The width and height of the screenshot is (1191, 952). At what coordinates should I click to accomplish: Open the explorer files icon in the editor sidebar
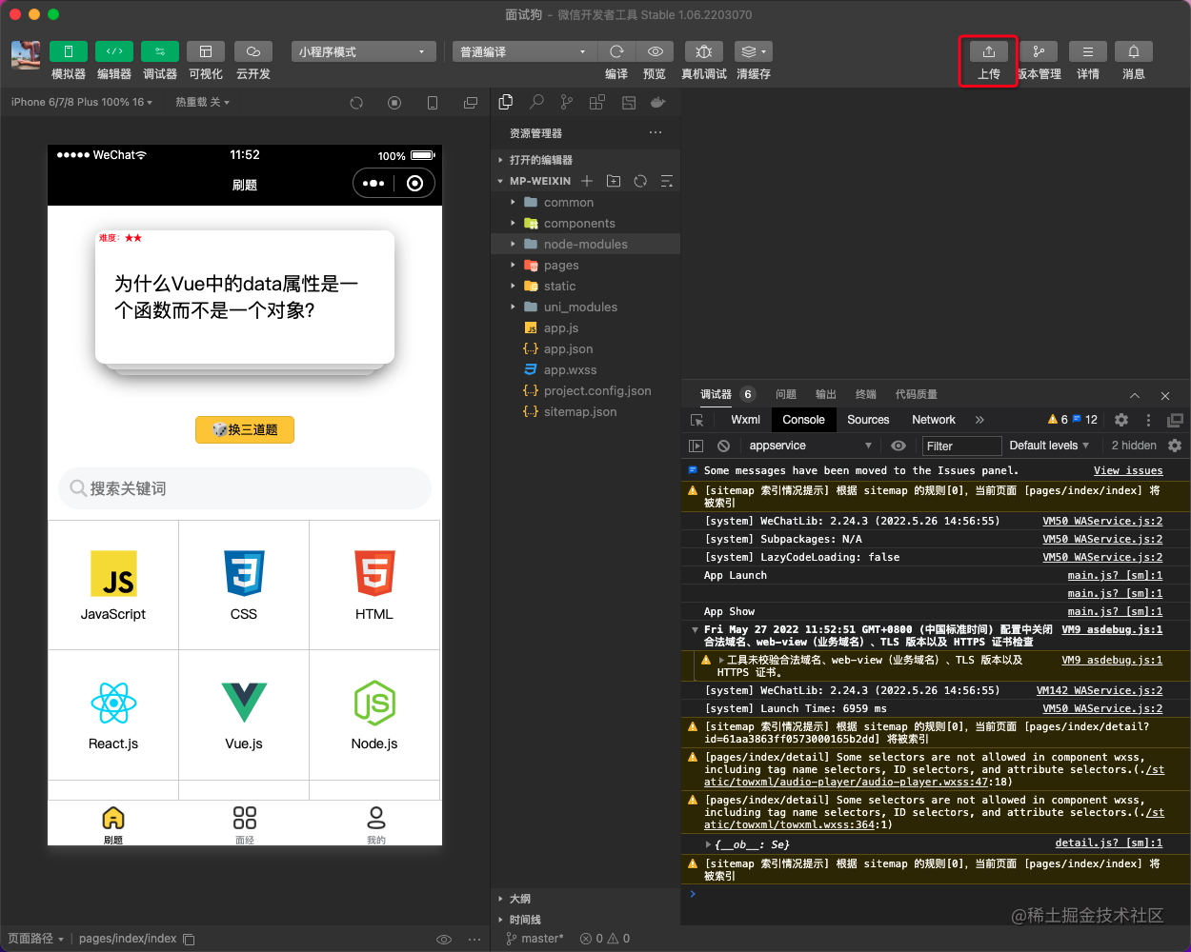point(506,102)
